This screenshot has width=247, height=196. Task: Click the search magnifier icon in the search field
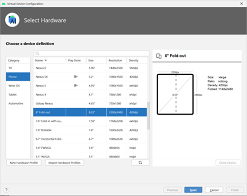coord(37,53)
